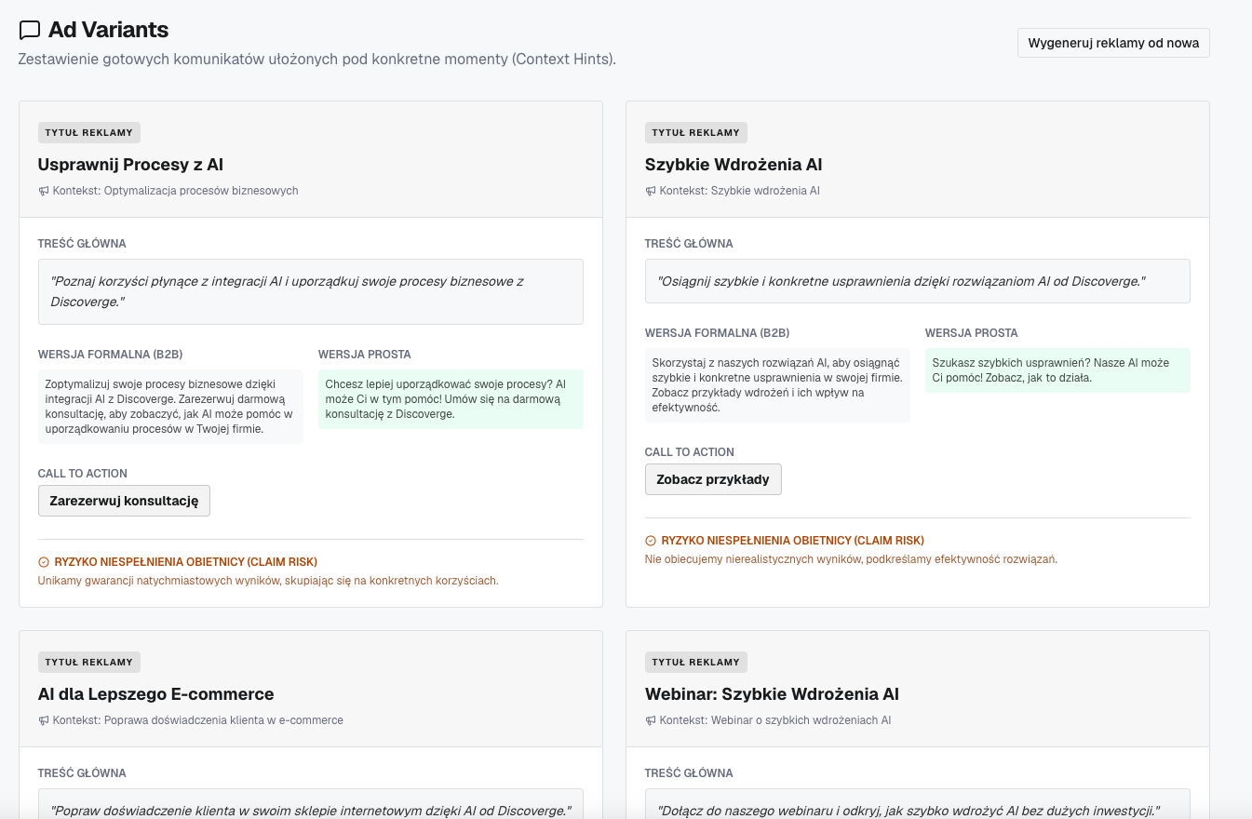Screen dimensions: 1252x819
Task: Click Wygeneruj reklamy od nowa button
Action: click(x=1113, y=43)
